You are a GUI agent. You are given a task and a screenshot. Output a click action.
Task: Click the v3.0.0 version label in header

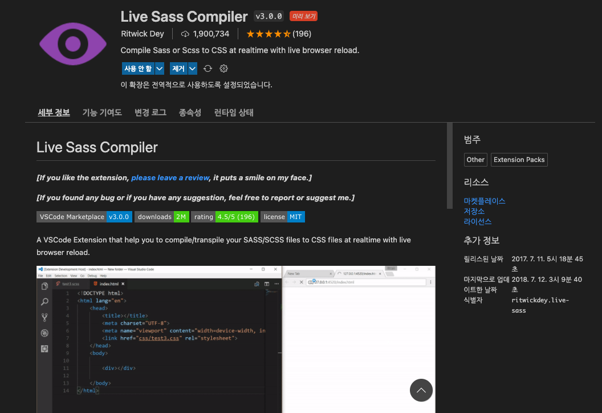coord(269,16)
